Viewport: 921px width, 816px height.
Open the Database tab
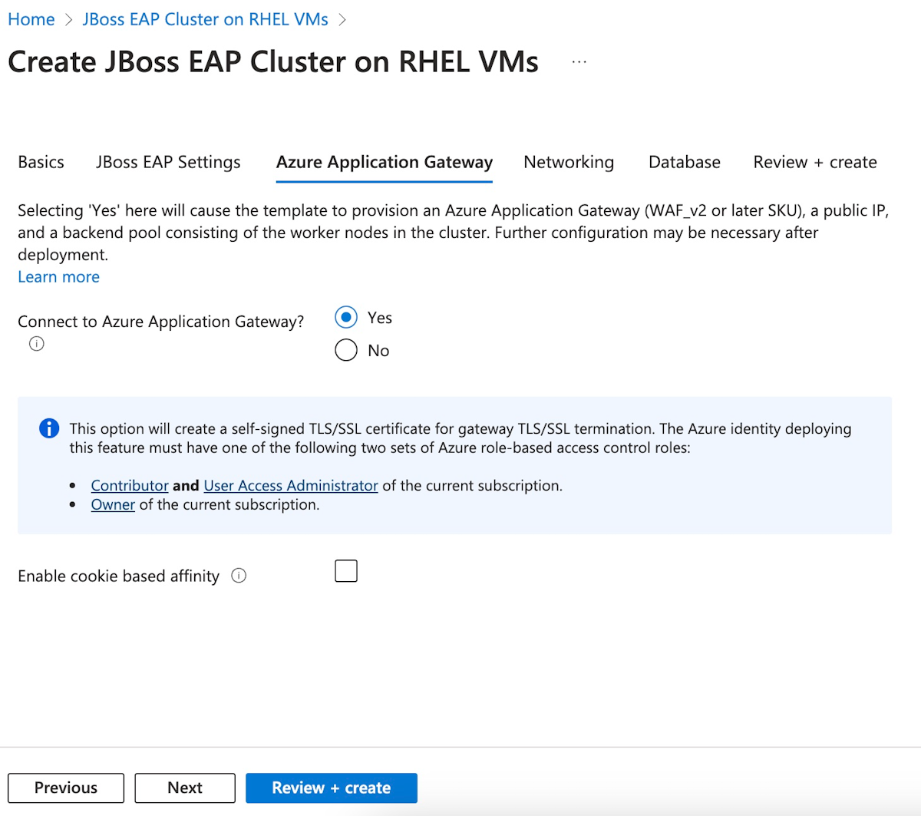[x=685, y=162]
